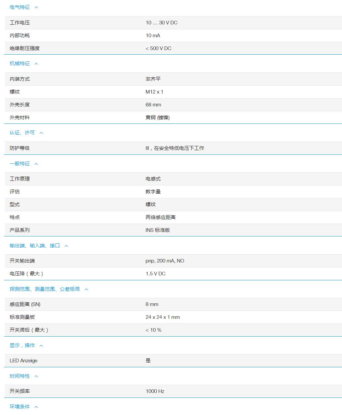
Task: Collapse the 显示，操作 section chevron
Action: pos(41,346)
